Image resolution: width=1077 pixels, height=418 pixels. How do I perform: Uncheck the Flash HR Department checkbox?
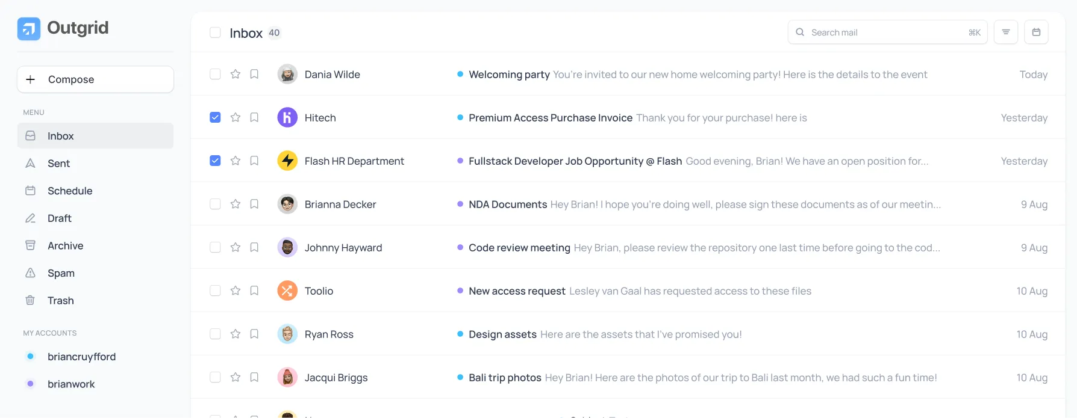tap(215, 161)
